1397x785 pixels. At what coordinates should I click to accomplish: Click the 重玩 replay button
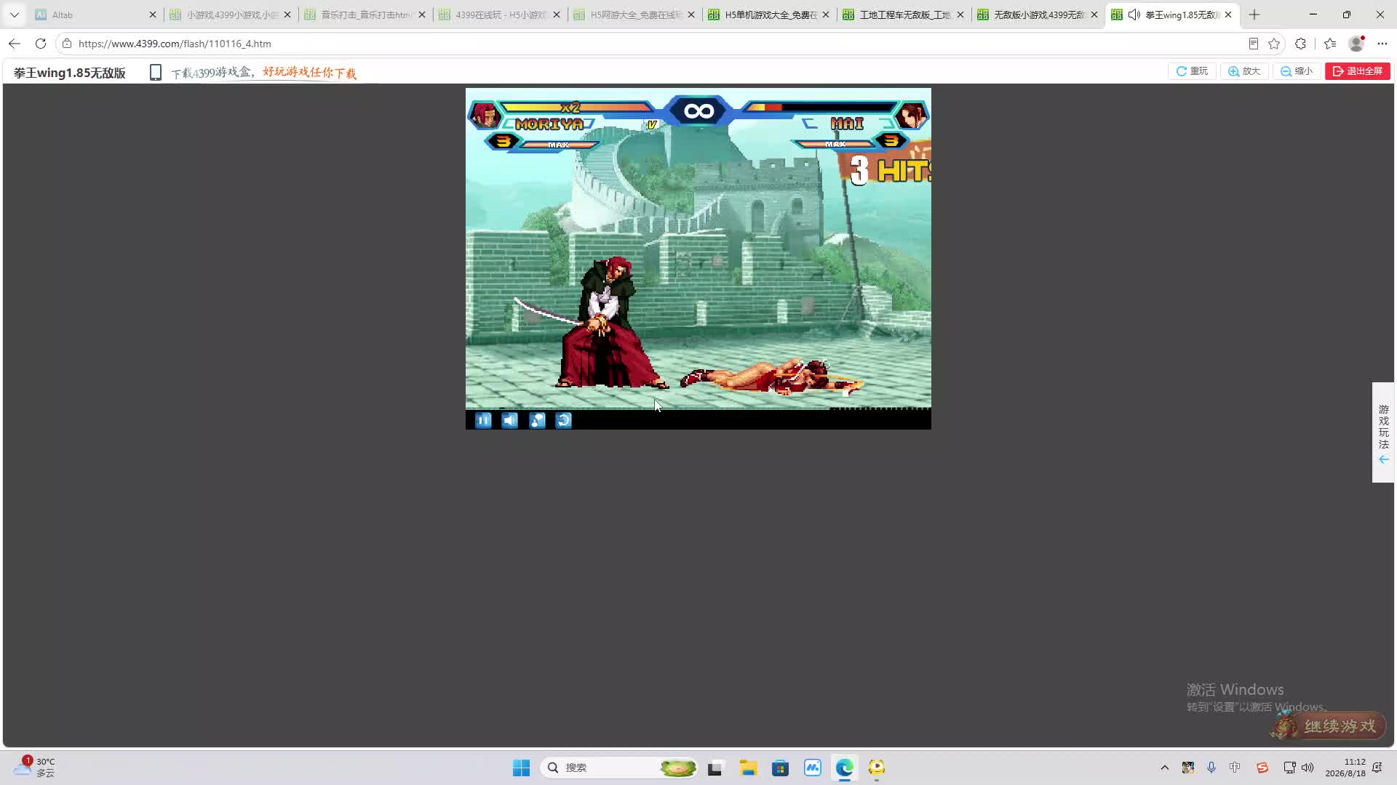(x=1192, y=71)
